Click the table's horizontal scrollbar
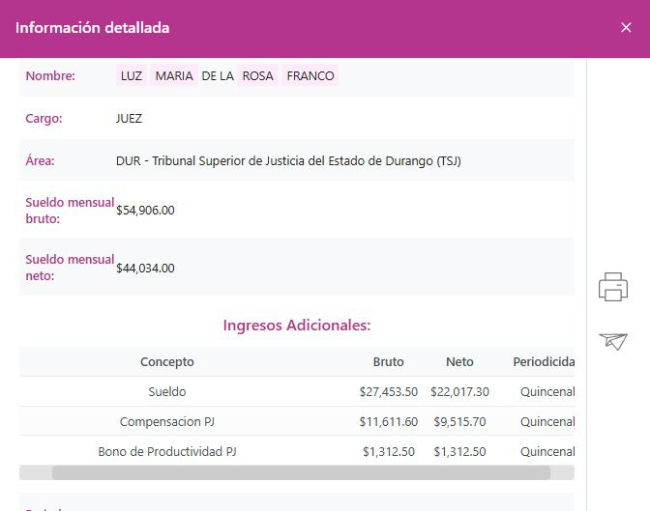 pyautogui.click(x=300, y=473)
